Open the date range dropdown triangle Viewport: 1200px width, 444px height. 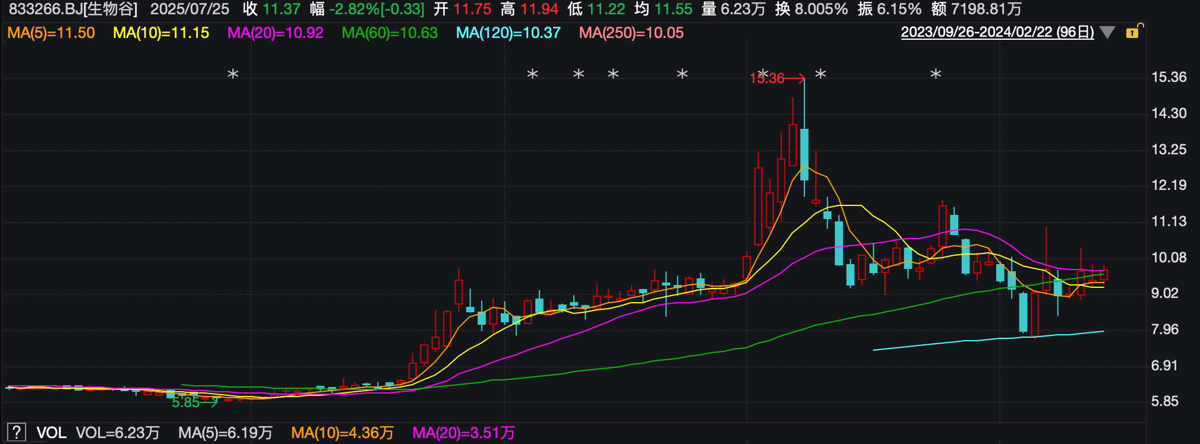[x=1107, y=33]
